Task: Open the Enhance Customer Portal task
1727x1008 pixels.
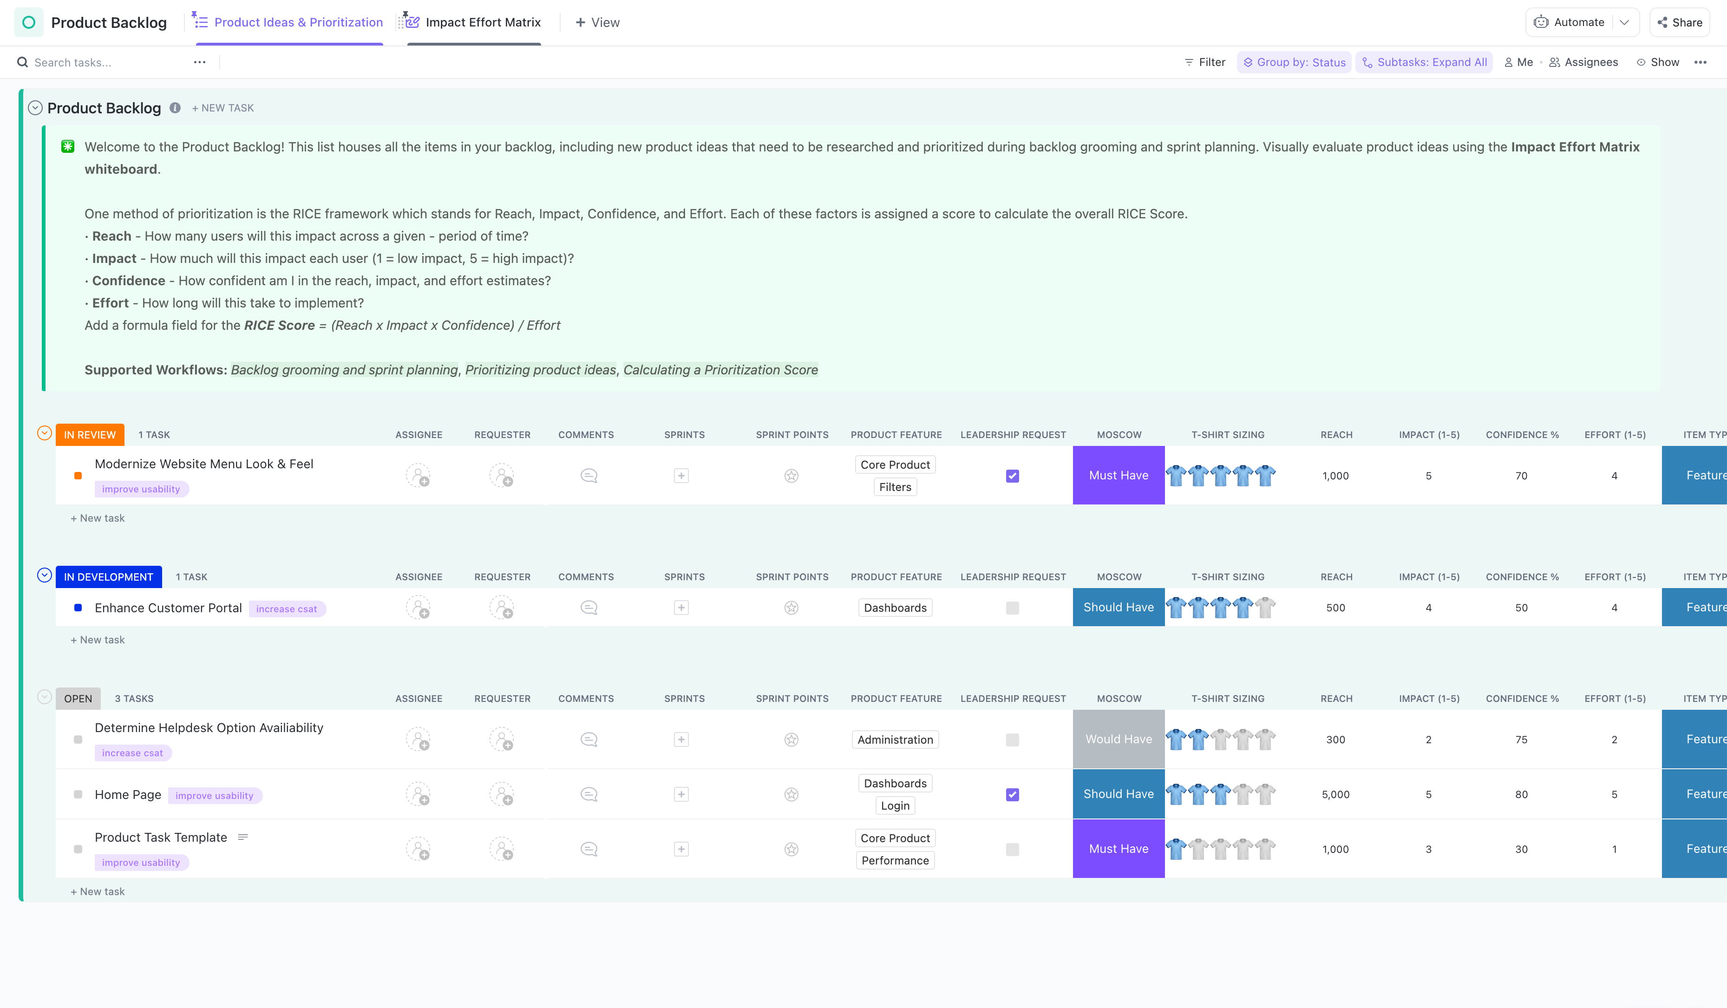Action: (x=169, y=608)
